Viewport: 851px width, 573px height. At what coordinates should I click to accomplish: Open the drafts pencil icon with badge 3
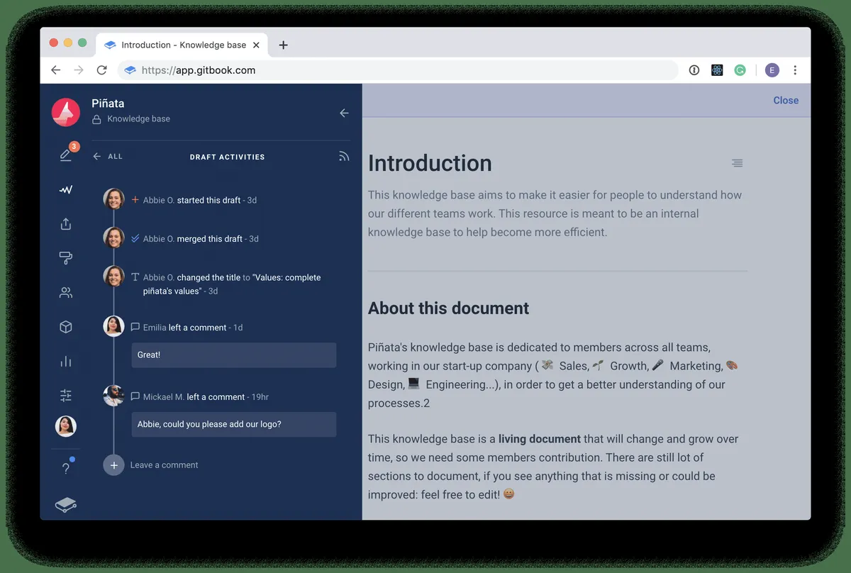(x=65, y=155)
